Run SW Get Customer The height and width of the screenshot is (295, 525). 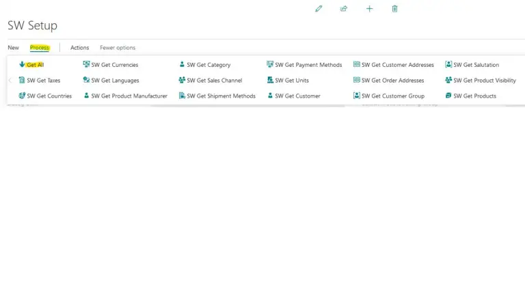[x=297, y=96]
